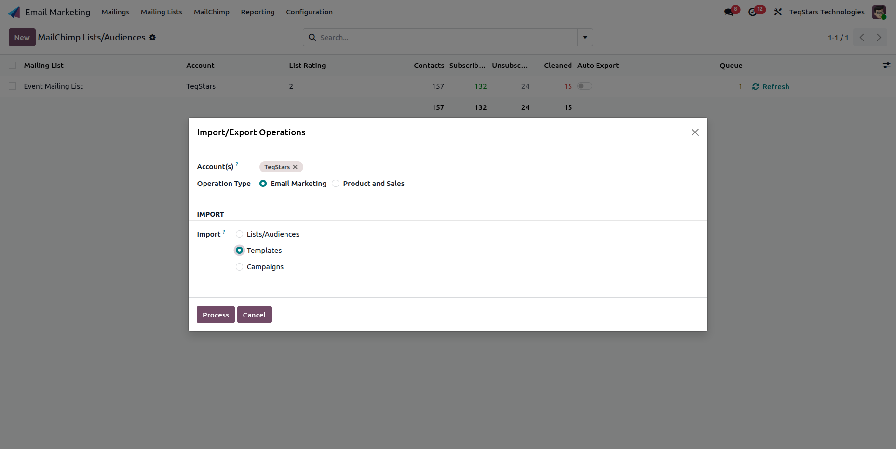Image resolution: width=896 pixels, height=449 pixels.
Task: Sort by the Queue column header
Action: (x=731, y=66)
